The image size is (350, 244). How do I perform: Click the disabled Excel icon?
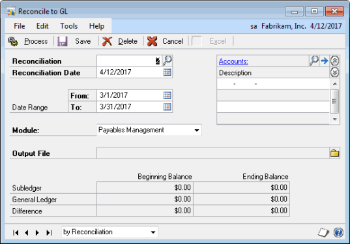197,41
